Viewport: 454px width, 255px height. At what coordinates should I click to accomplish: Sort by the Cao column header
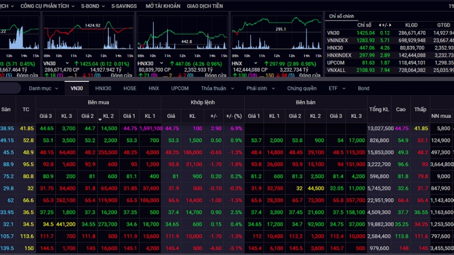point(401,109)
